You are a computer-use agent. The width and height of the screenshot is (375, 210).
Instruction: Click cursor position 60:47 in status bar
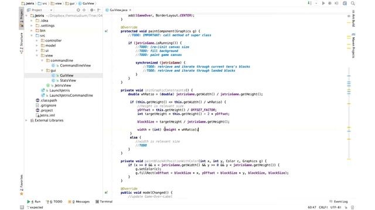312,208
